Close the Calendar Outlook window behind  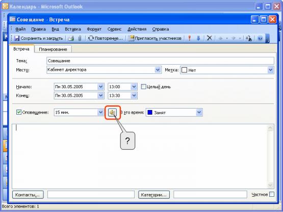point(277,7)
